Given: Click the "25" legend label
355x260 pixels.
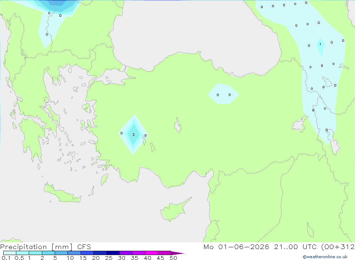Looking at the screenshot, I should point(109,258).
